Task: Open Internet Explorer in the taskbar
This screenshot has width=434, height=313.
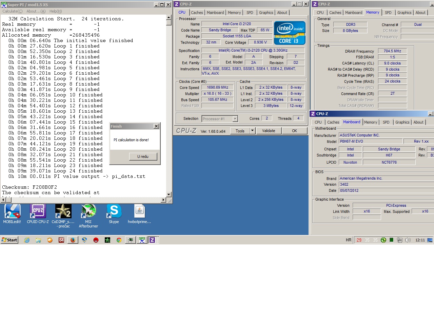Action: tap(27, 240)
